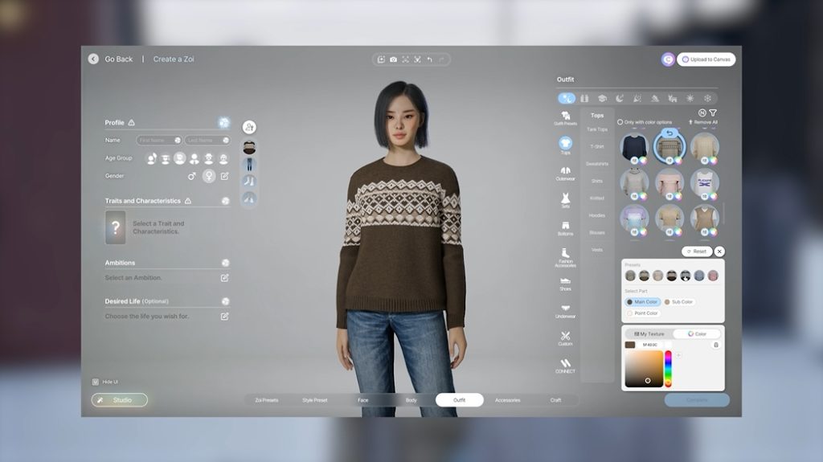Open the Desired Life editor
823x462 pixels.
pos(225,317)
